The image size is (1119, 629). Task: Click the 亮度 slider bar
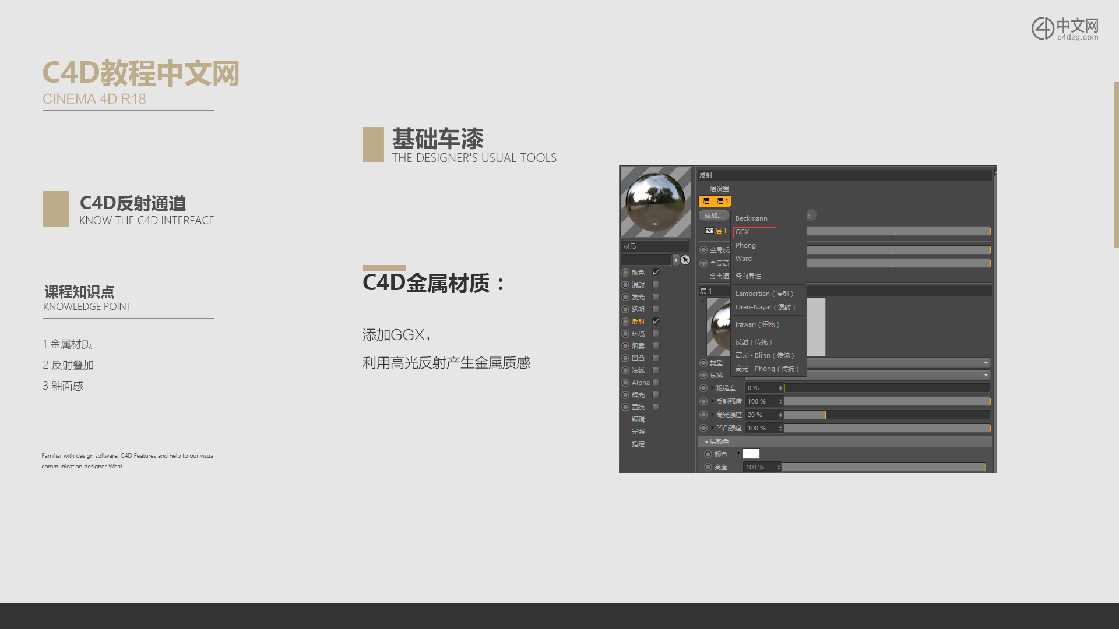(x=884, y=467)
